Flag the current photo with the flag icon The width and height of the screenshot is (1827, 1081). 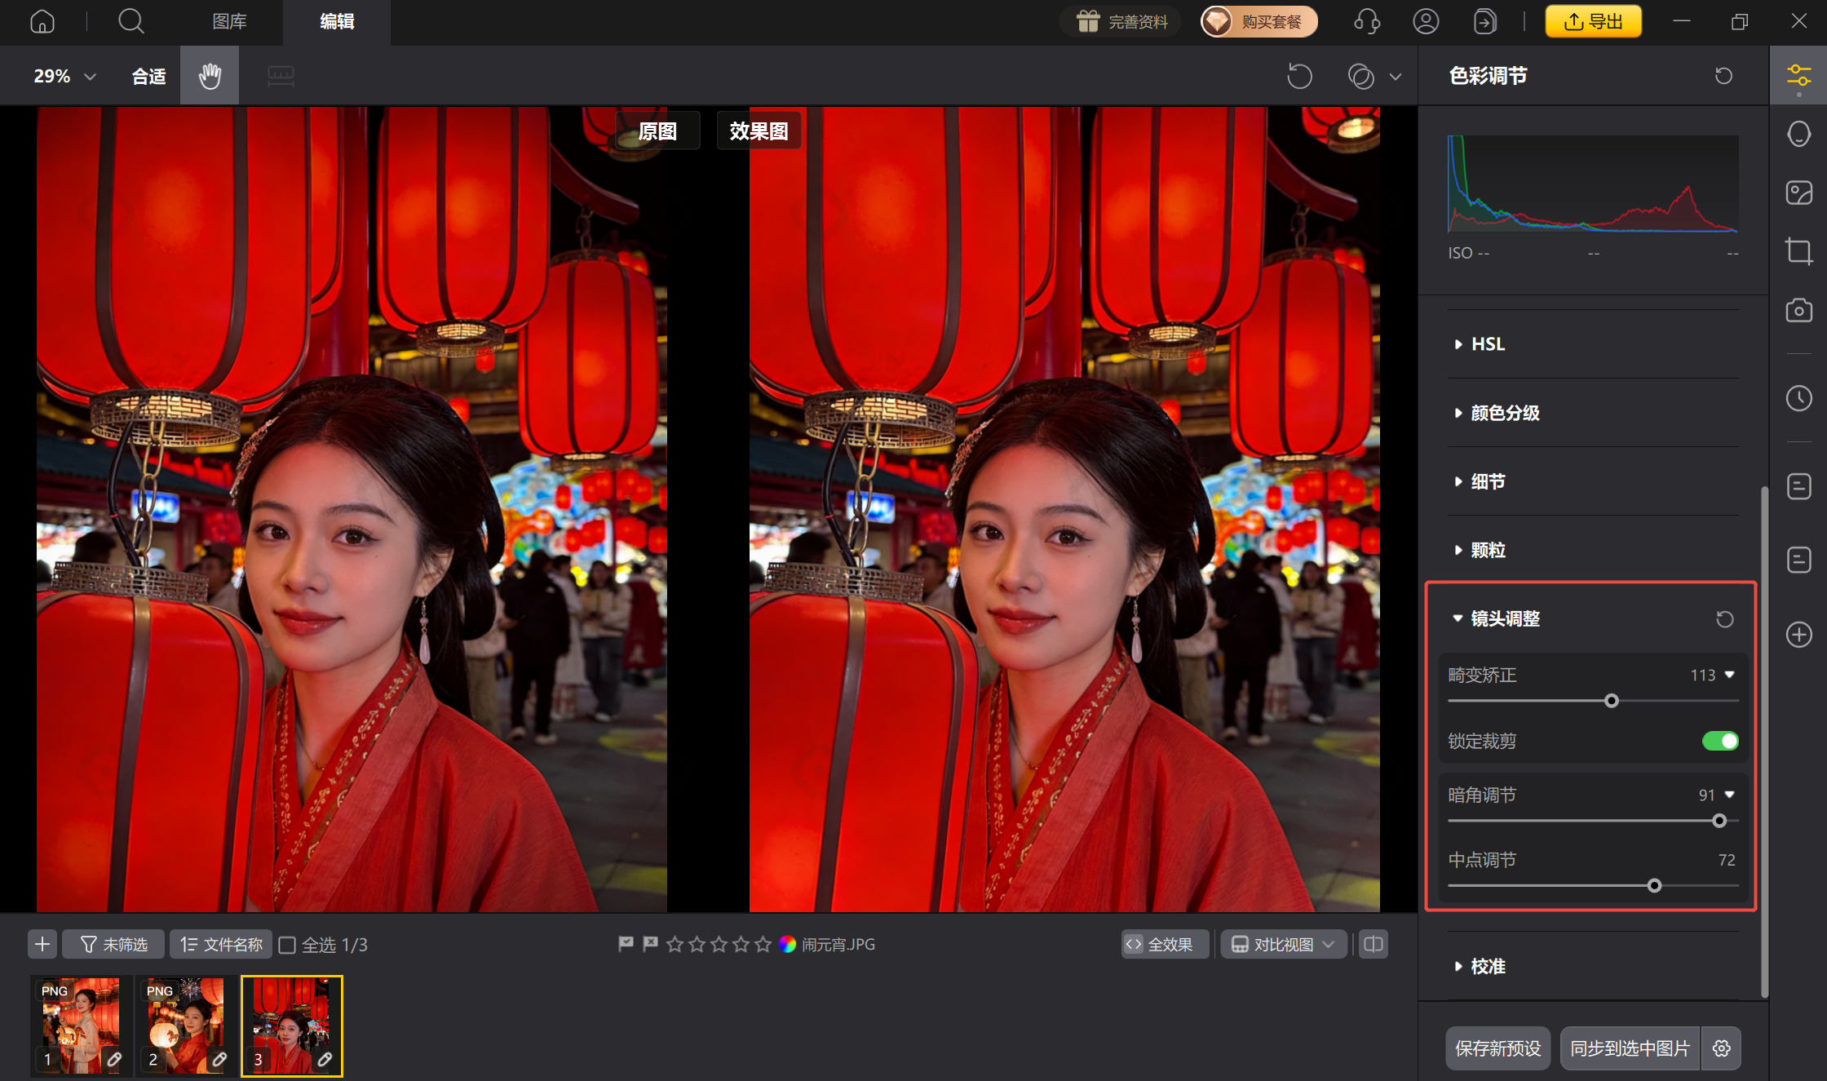pos(624,944)
